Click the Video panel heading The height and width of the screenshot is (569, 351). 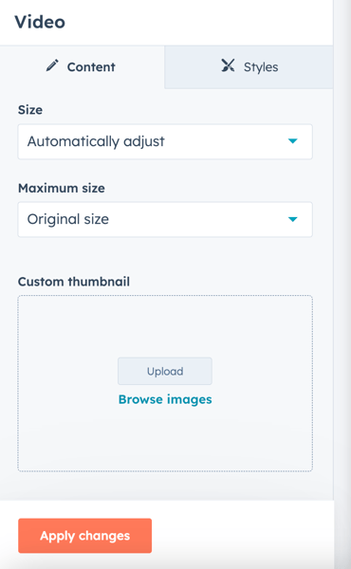[x=40, y=22]
